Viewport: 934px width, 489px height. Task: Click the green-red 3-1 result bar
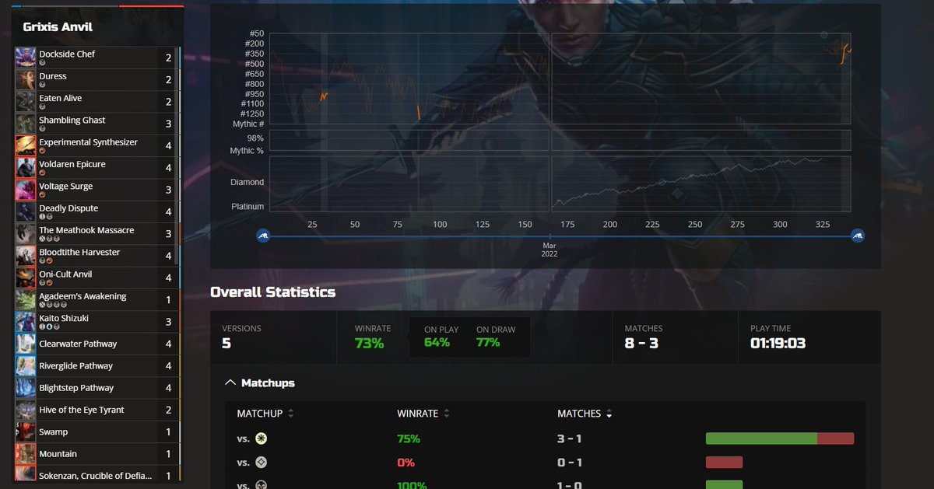[x=780, y=438]
